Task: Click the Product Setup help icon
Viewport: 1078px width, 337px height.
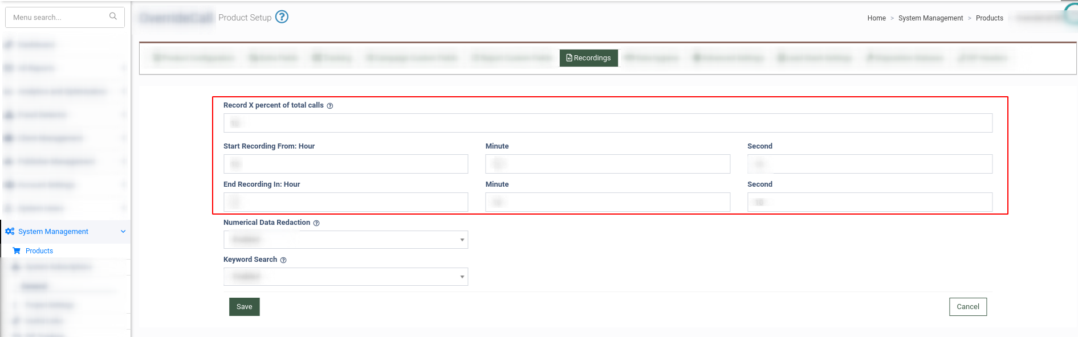Action: 282,17
